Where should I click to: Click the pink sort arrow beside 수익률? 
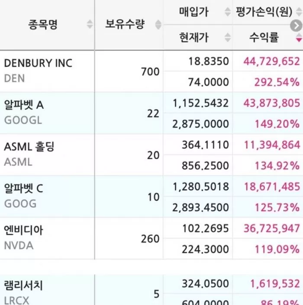298,38
